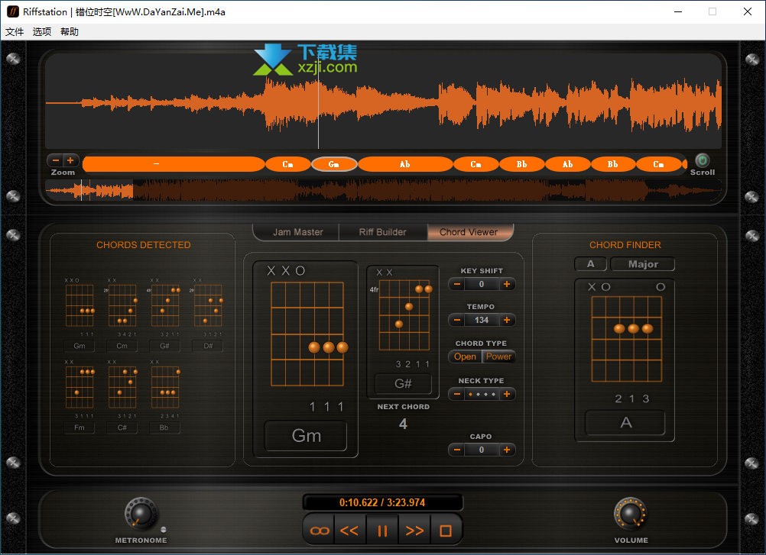This screenshot has height=555, width=766.
Task: Select the Bb chord diagram in Chords Detected
Action: (165, 387)
